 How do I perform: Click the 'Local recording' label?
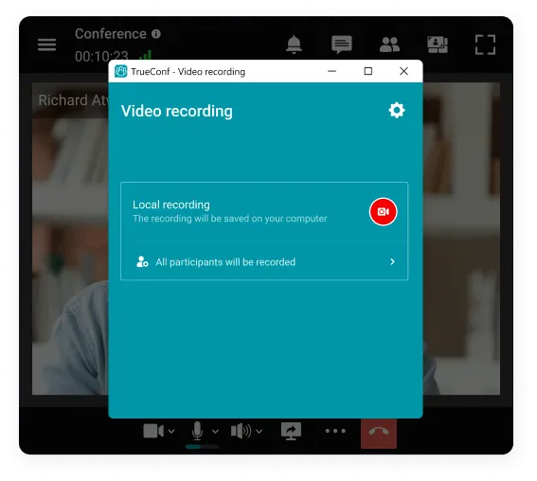(170, 205)
